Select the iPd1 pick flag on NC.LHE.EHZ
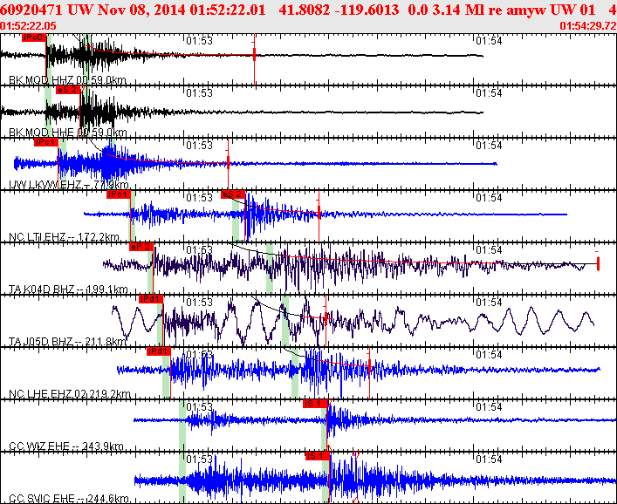Viewport: 617px width, 504px height. click(x=159, y=351)
